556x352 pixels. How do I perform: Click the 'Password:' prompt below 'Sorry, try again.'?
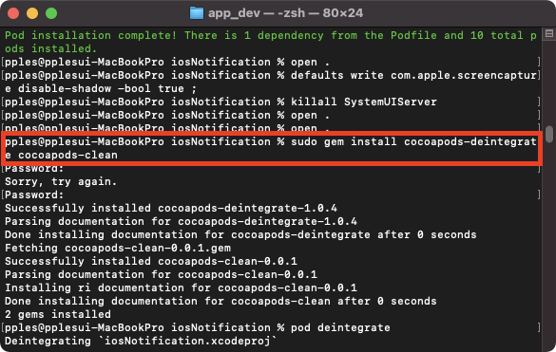[x=34, y=195]
